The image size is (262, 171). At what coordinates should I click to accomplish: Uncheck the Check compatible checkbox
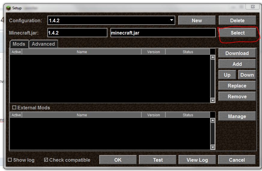coord(46,160)
